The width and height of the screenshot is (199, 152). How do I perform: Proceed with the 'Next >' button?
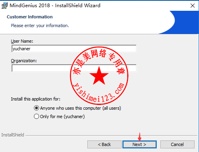140,144
